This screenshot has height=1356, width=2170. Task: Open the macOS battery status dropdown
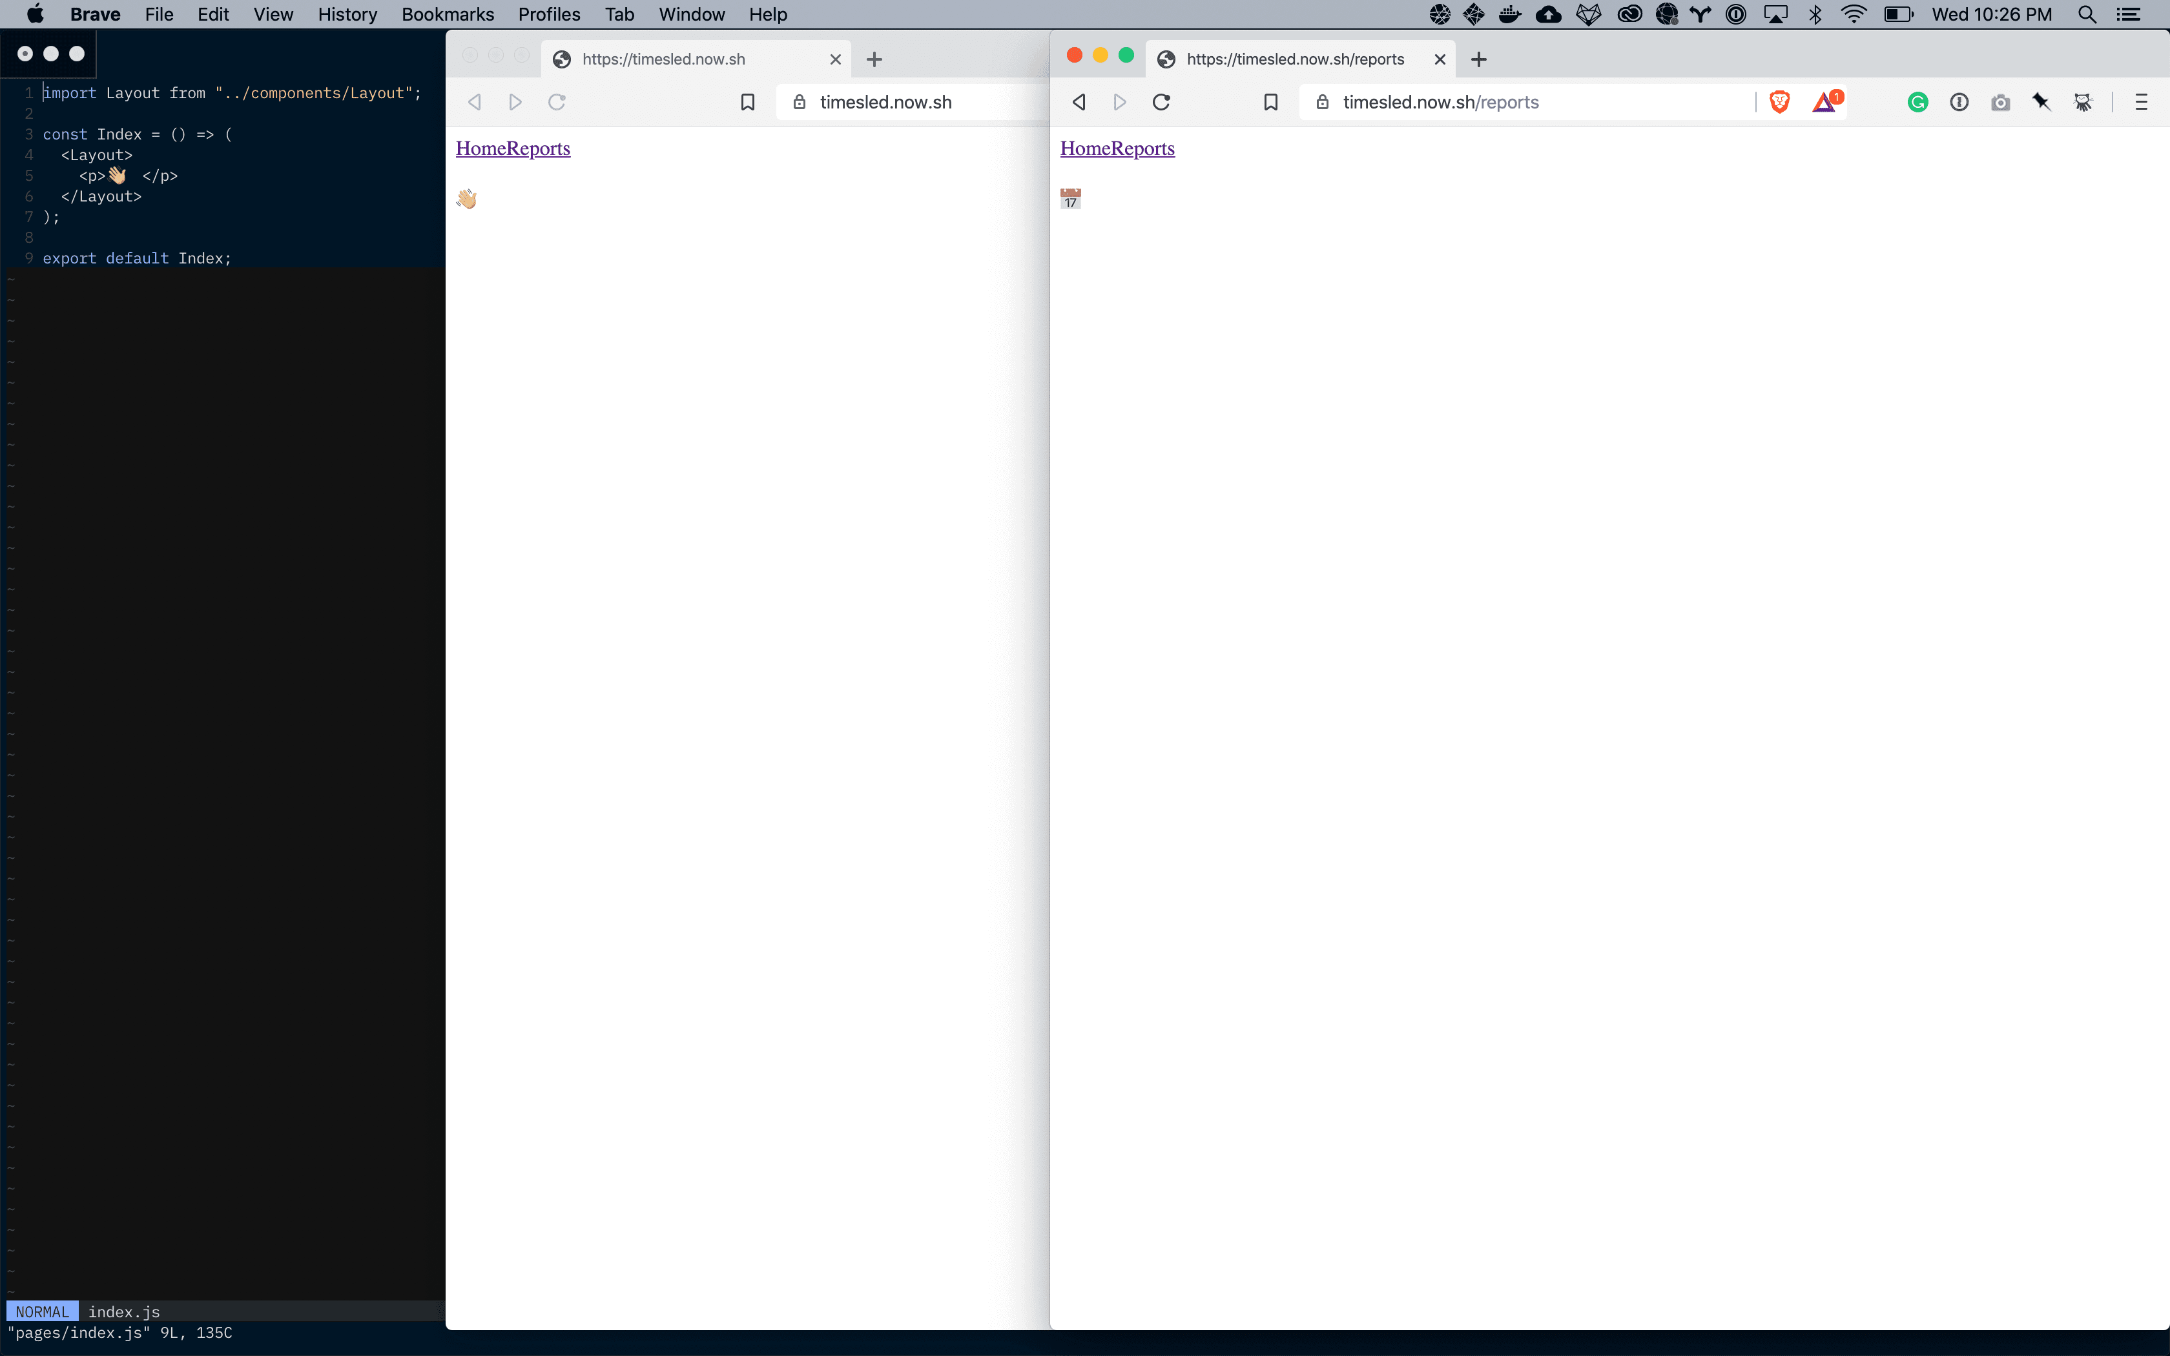[1897, 14]
